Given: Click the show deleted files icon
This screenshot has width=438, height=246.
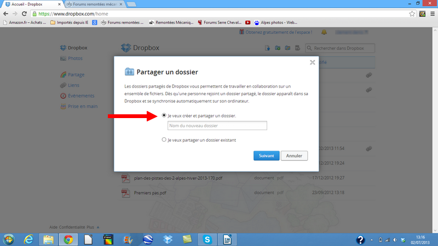Looking at the screenshot, I should [297, 48].
